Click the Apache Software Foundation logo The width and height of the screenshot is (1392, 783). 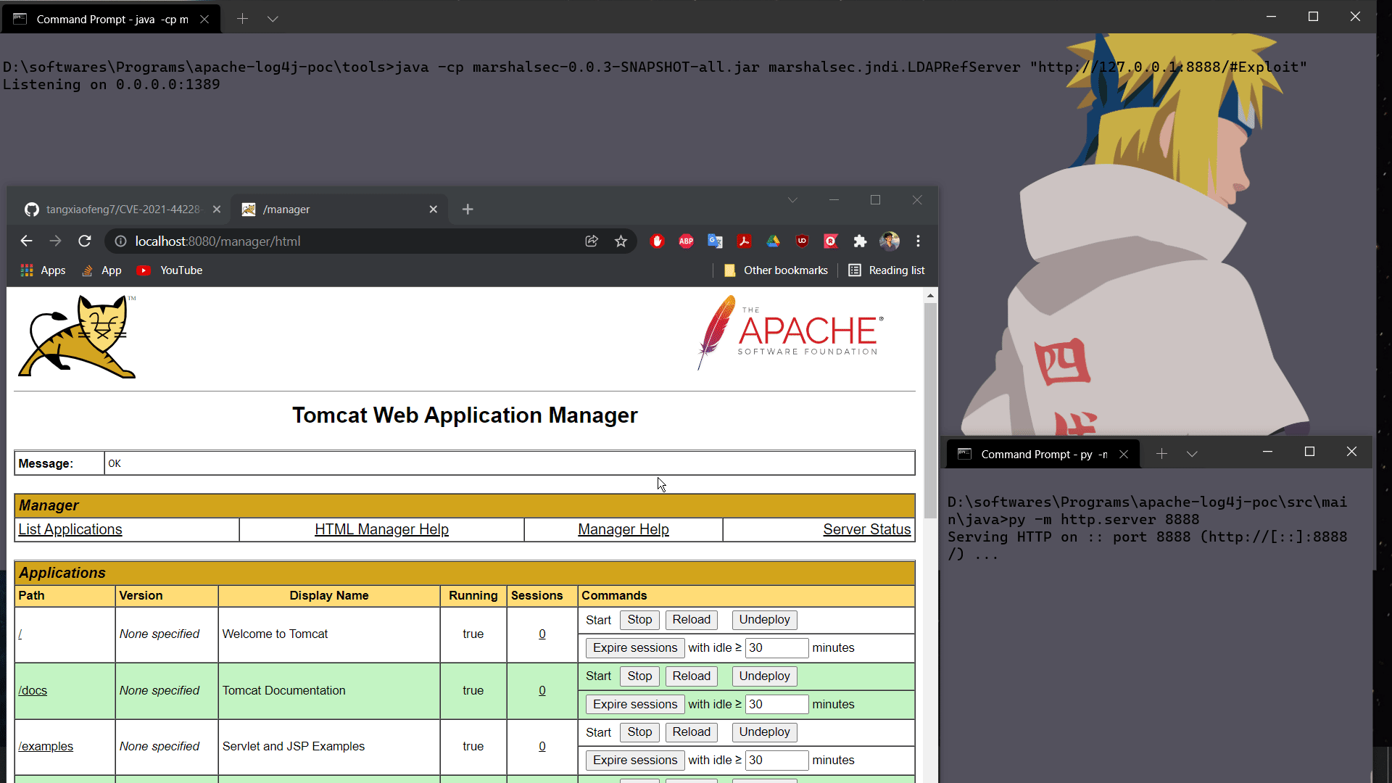790,333
